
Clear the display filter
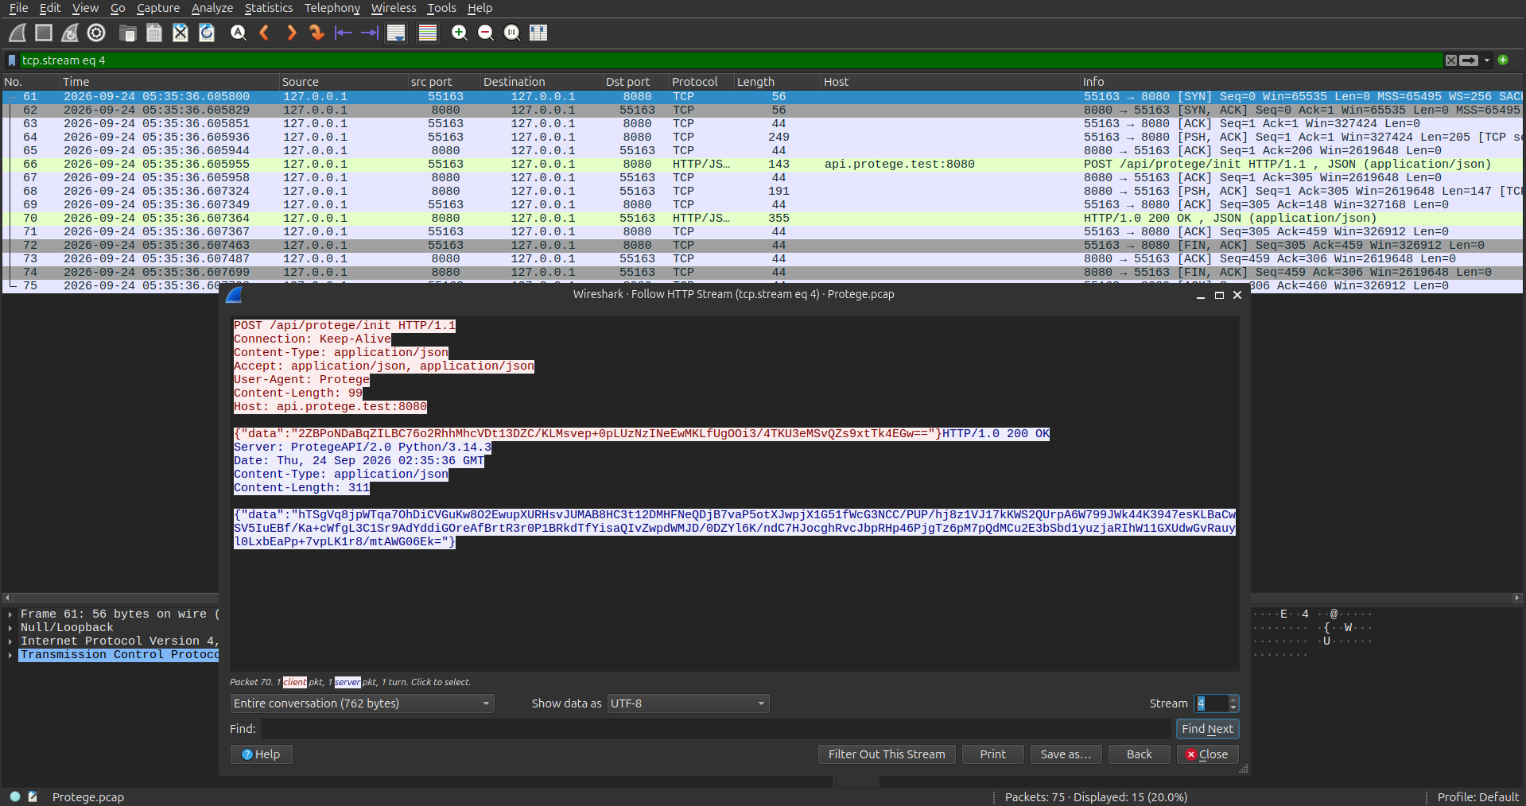[x=1451, y=60]
